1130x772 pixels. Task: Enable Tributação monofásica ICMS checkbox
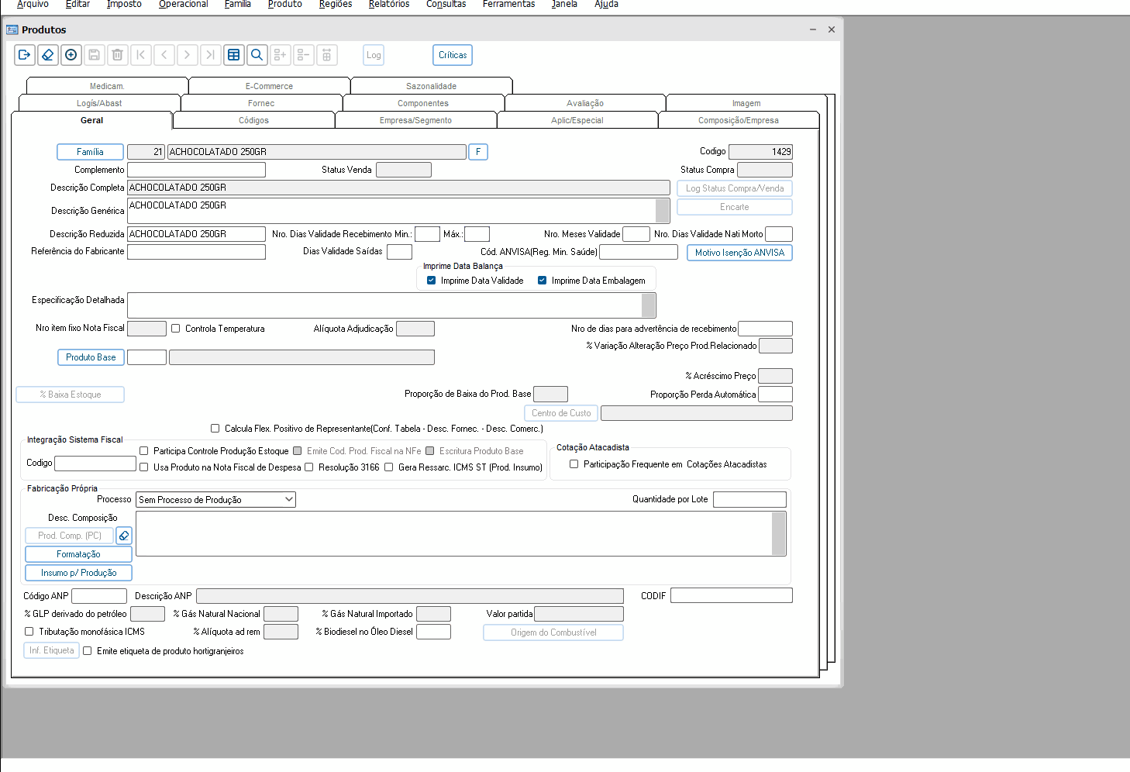[29, 632]
